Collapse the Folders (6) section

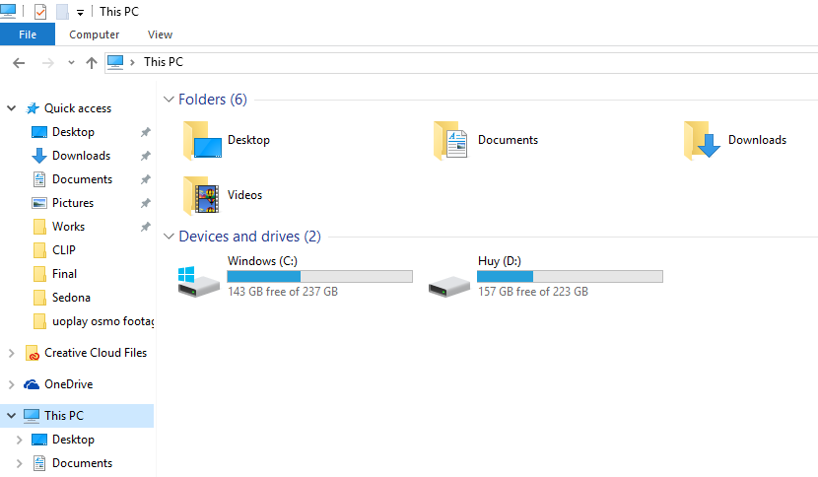coord(169,100)
